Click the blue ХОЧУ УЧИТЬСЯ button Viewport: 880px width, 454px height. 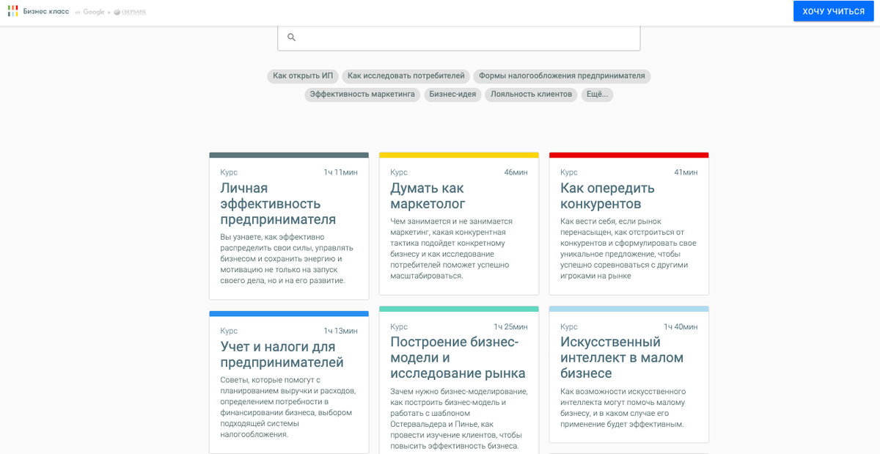833,10
